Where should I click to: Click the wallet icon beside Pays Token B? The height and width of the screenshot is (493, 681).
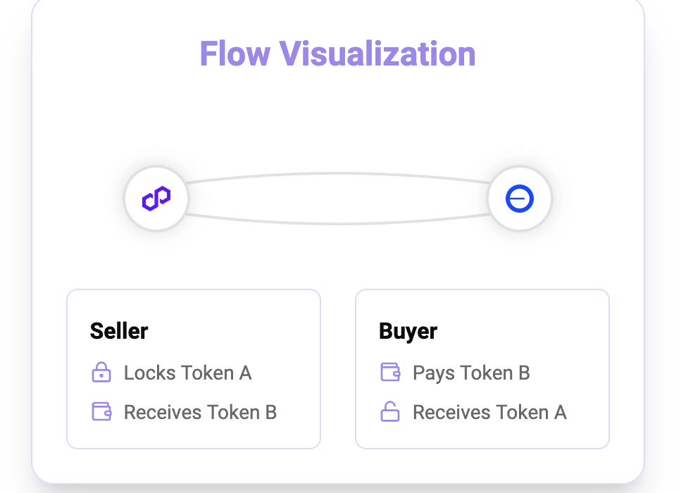click(x=390, y=373)
